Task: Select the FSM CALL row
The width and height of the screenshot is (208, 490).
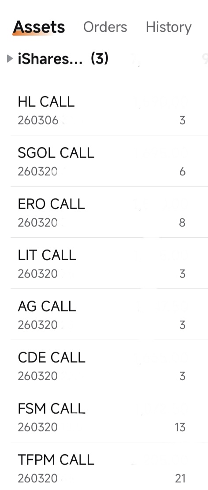Action: click(x=109, y=416)
